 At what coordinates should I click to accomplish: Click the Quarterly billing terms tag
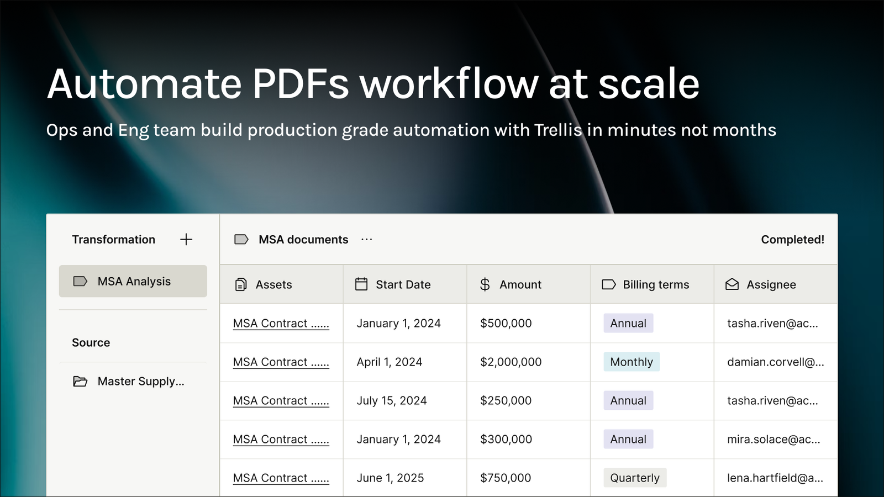click(x=635, y=478)
